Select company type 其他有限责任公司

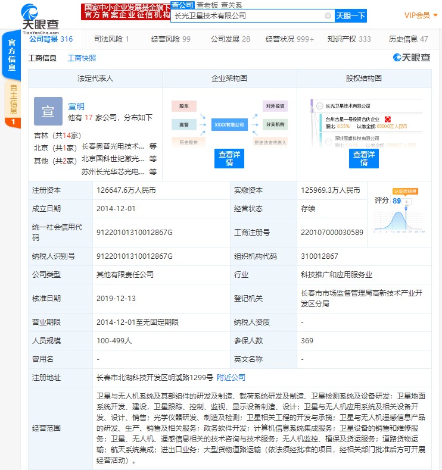point(125,275)
